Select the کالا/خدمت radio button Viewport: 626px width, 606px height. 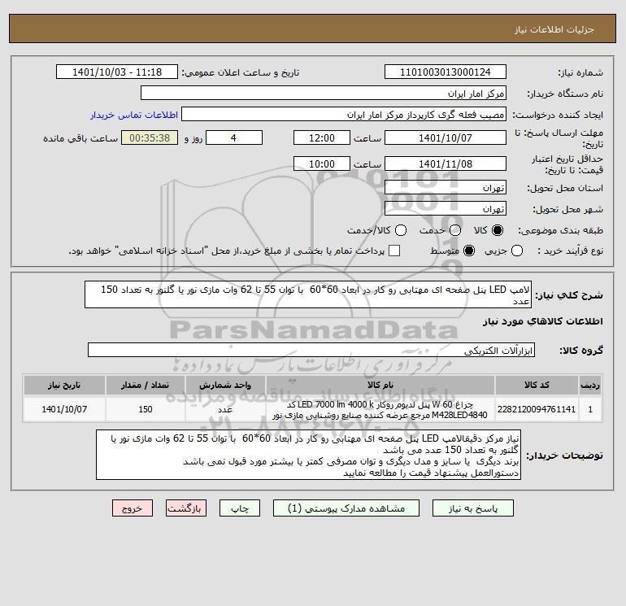[x=401, y=230]
